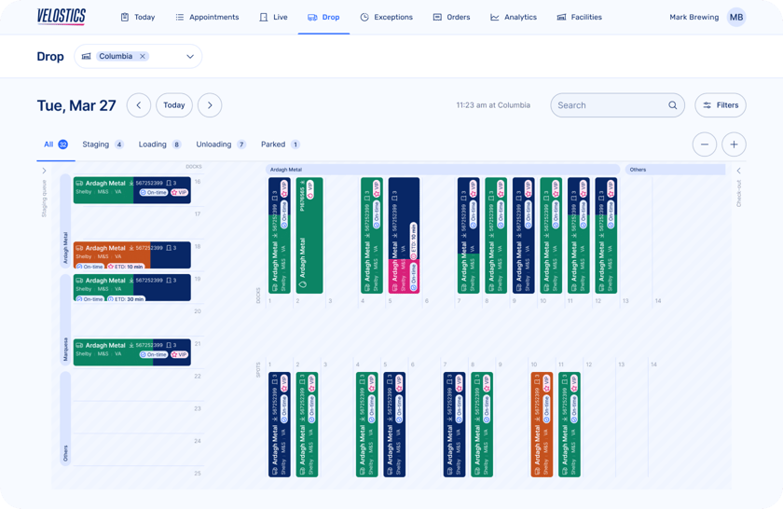783x509 pixels.
Task: Go to Facilities page
Action: 579,17
